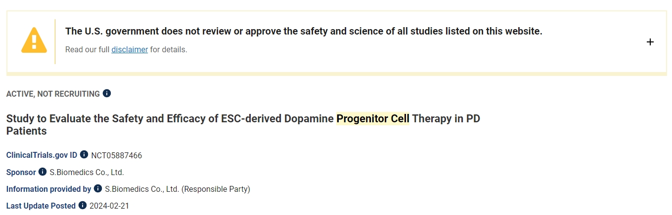Screen dimensions: 672x215
Task: Click the Sponsor field label
Action: point(21,172)
